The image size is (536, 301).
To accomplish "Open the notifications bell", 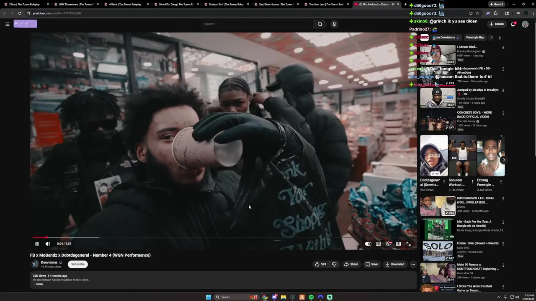I will coord(513,24).
